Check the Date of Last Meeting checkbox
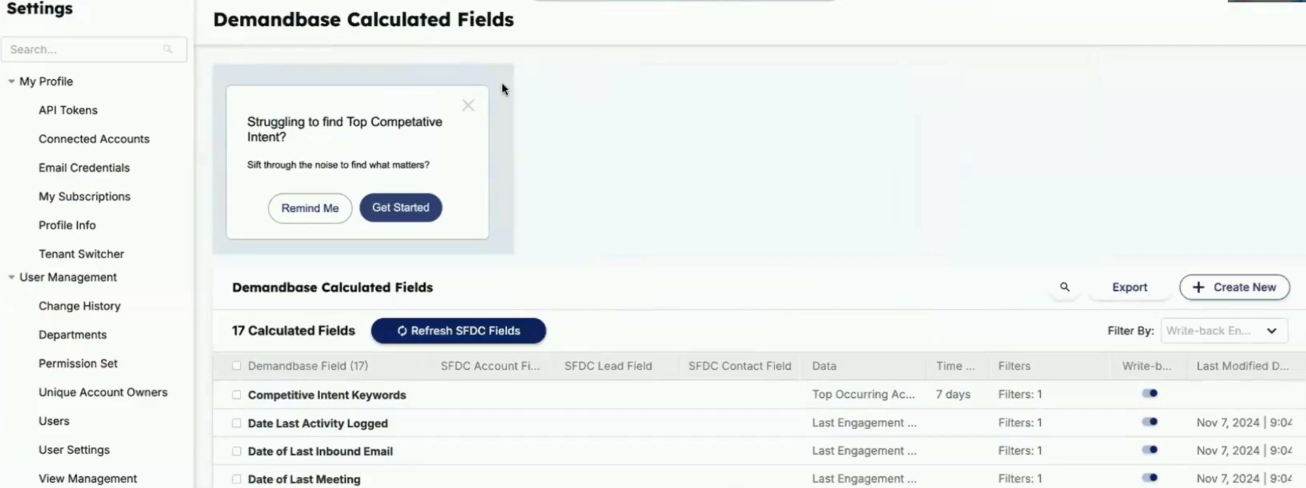The width and height of the screenshot is (1306, 488). 237,479
